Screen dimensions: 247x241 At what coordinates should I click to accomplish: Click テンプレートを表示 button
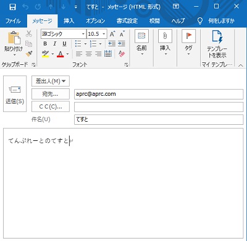point(217,44)
